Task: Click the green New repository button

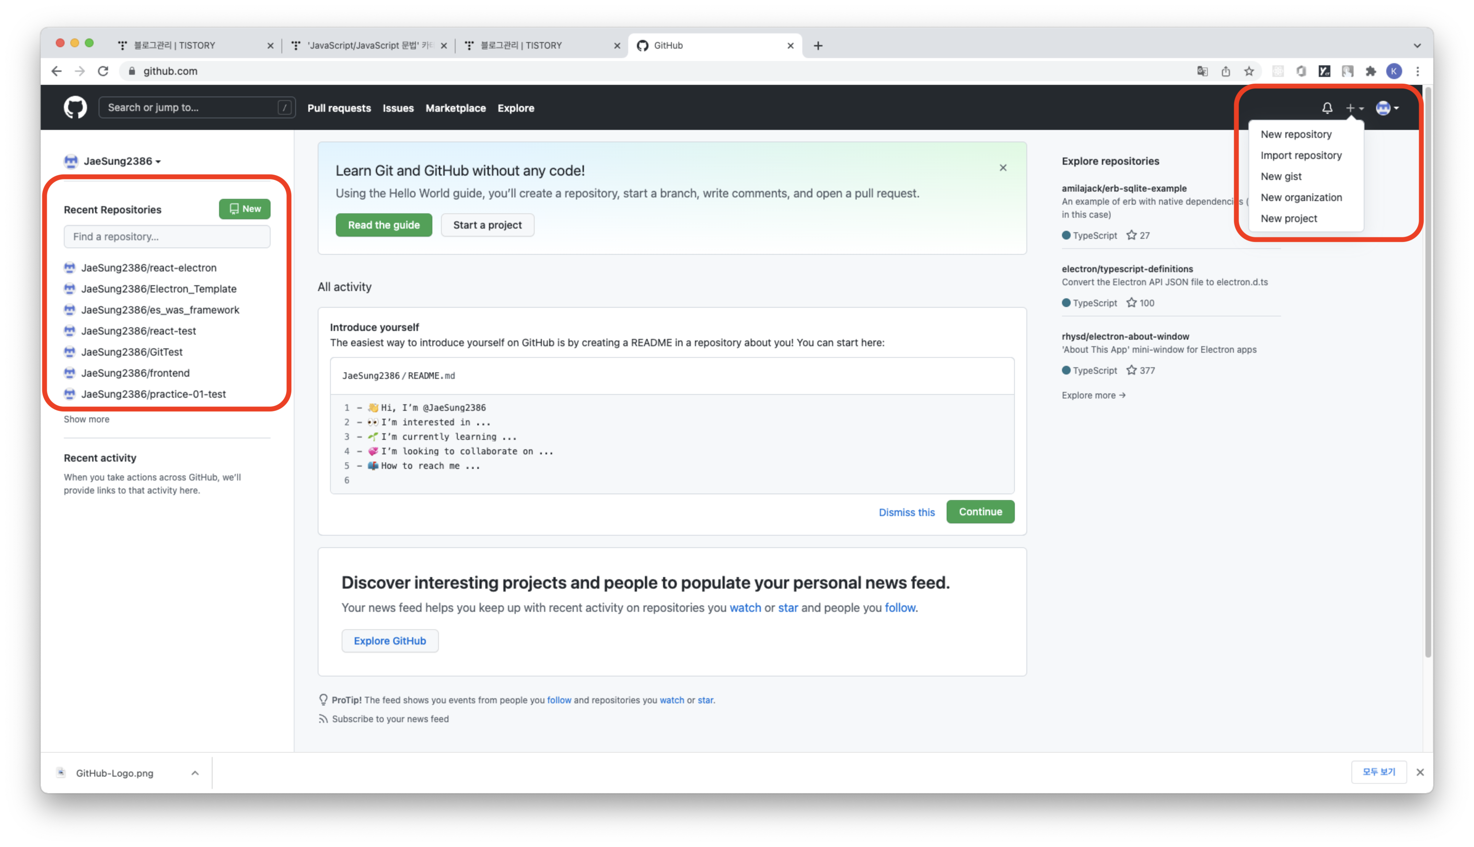Action: 244,209
